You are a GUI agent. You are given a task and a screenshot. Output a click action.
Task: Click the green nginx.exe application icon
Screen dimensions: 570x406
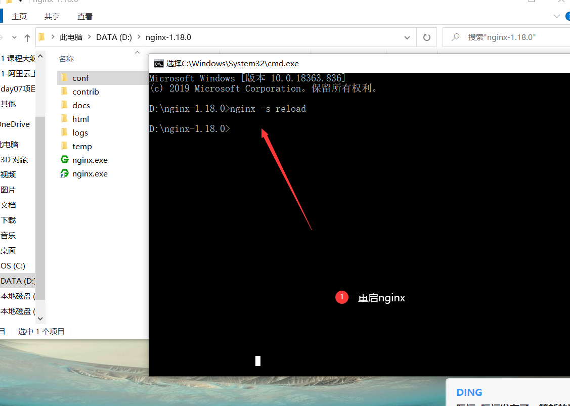tap(65, 160)
